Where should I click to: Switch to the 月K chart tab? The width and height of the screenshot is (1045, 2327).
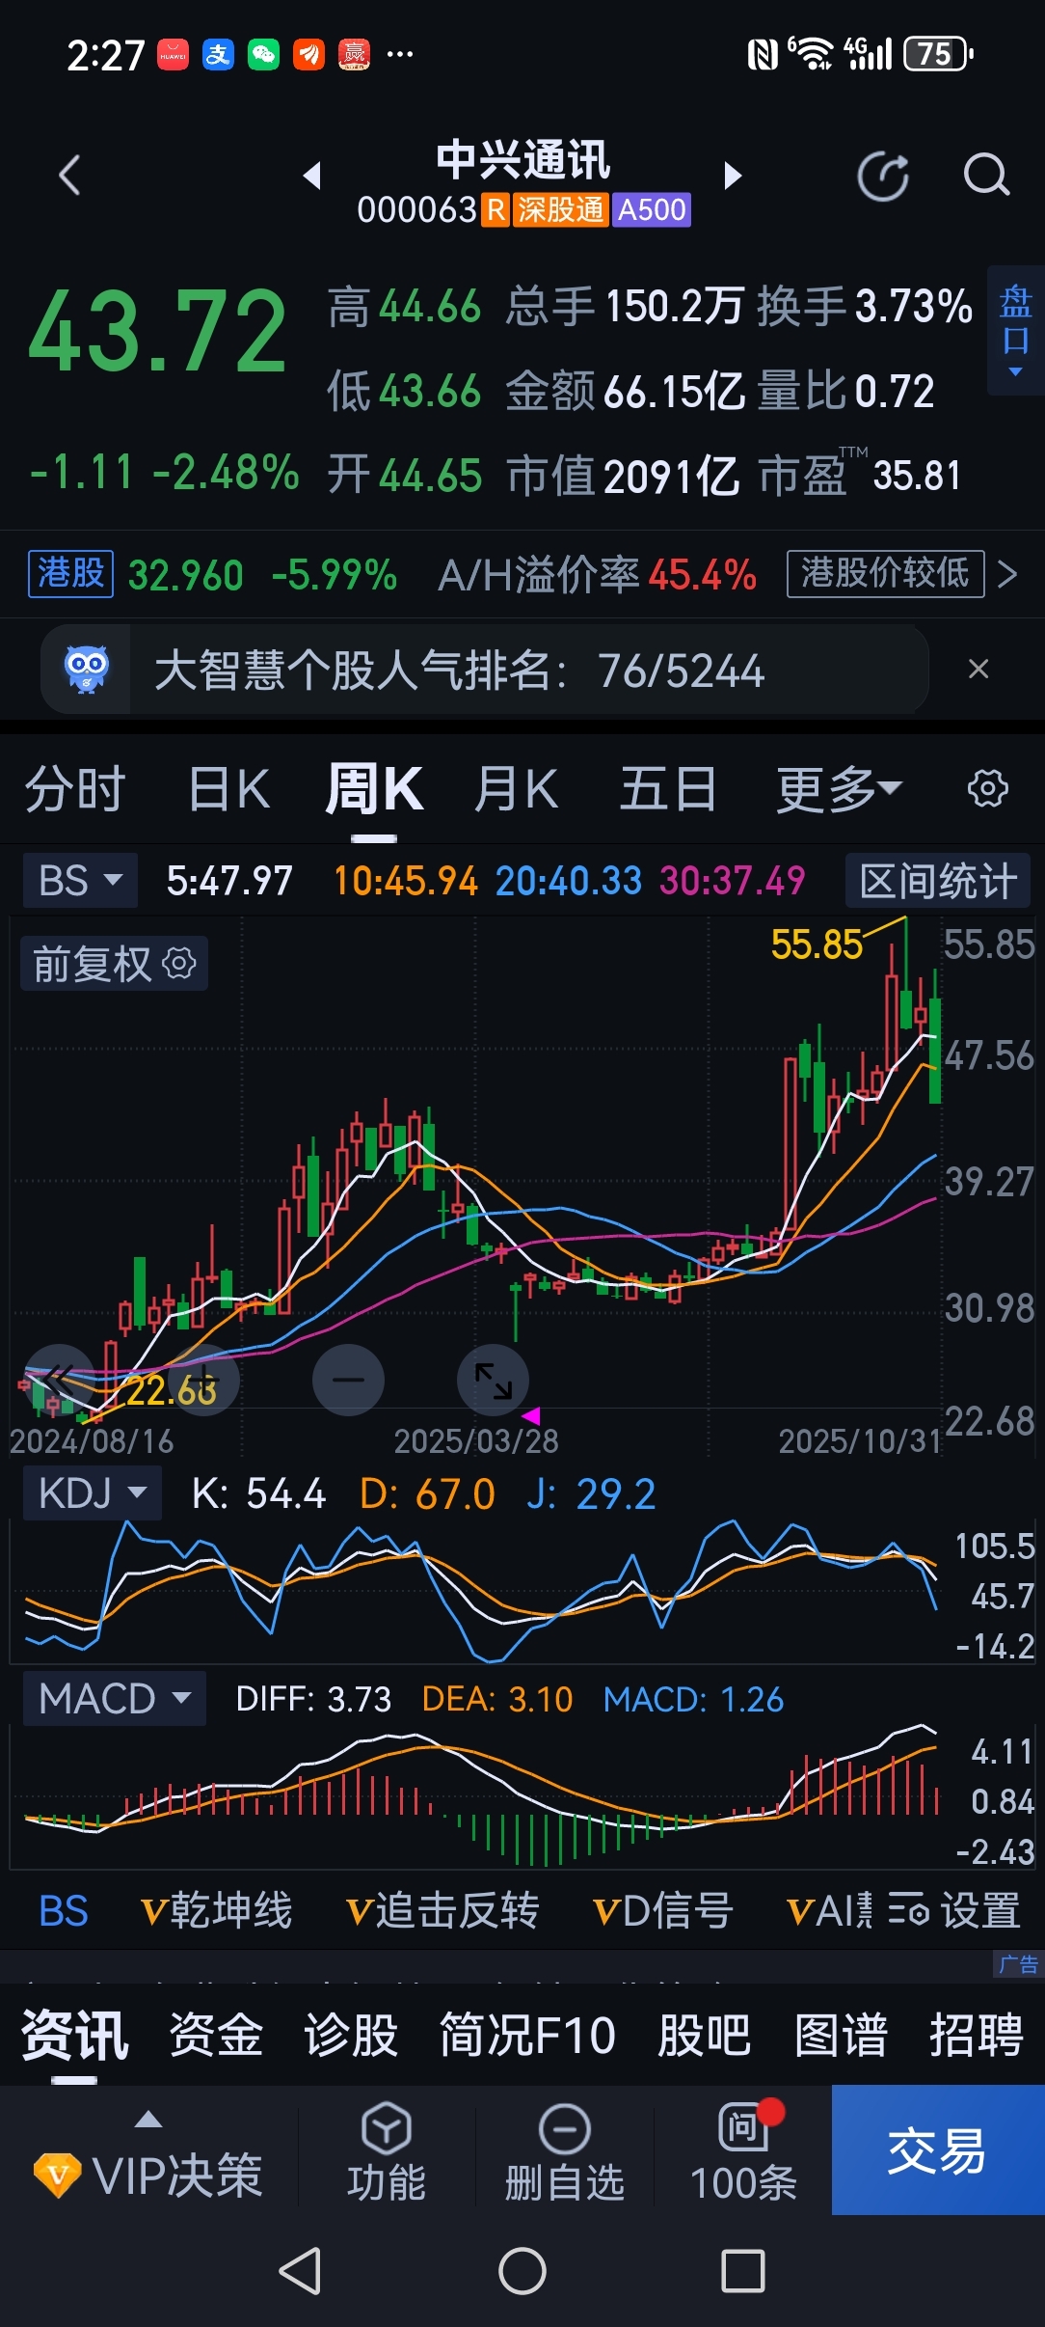click(x=516, y=789)
